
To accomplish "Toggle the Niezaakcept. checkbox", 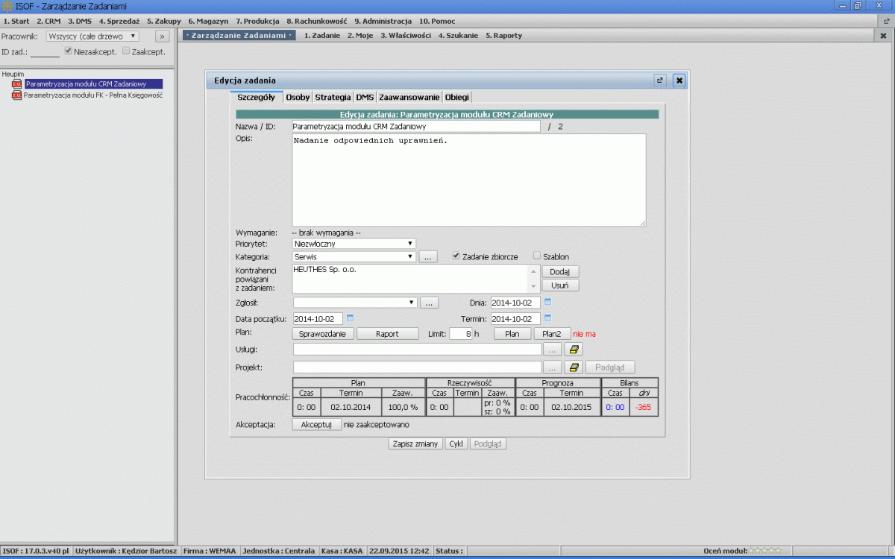I will point(69,51).
